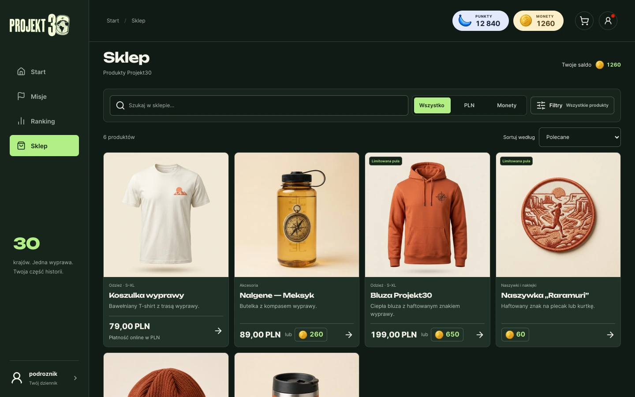Open the Polecane sort dropdown
Screen dimensions: 635x397
click(x=580, y=137)
